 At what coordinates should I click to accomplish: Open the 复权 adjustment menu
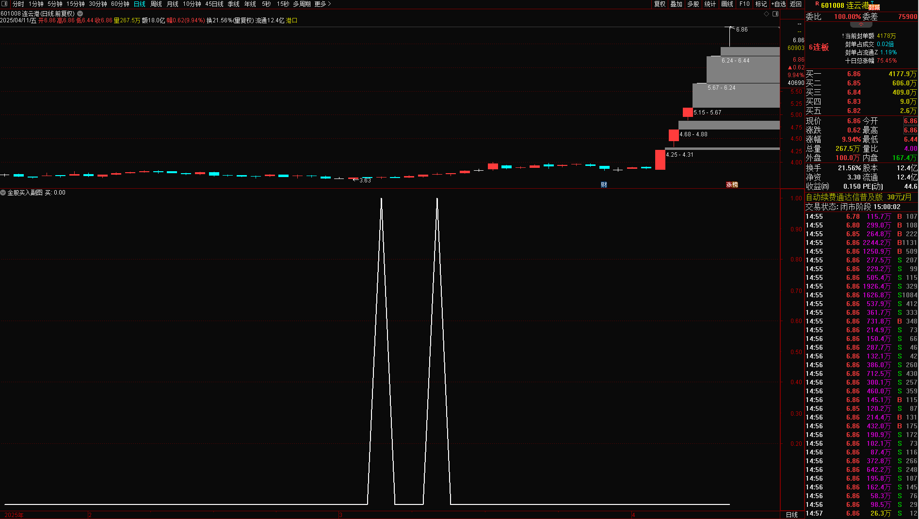(x=660, y=4)
